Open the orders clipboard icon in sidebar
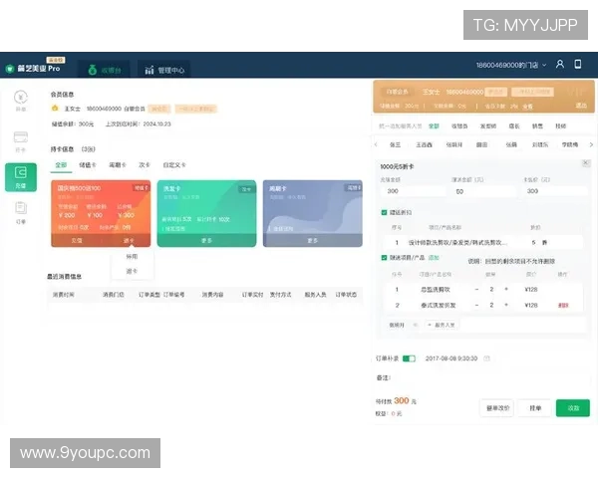 coord(21,208)
